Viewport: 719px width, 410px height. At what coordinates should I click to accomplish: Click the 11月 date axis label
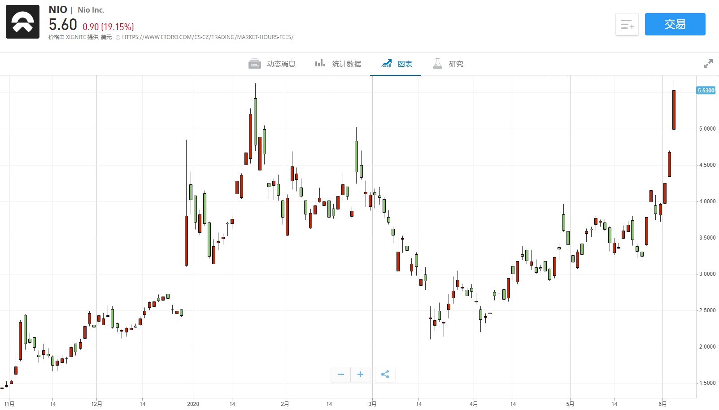[x=9, y=404]
